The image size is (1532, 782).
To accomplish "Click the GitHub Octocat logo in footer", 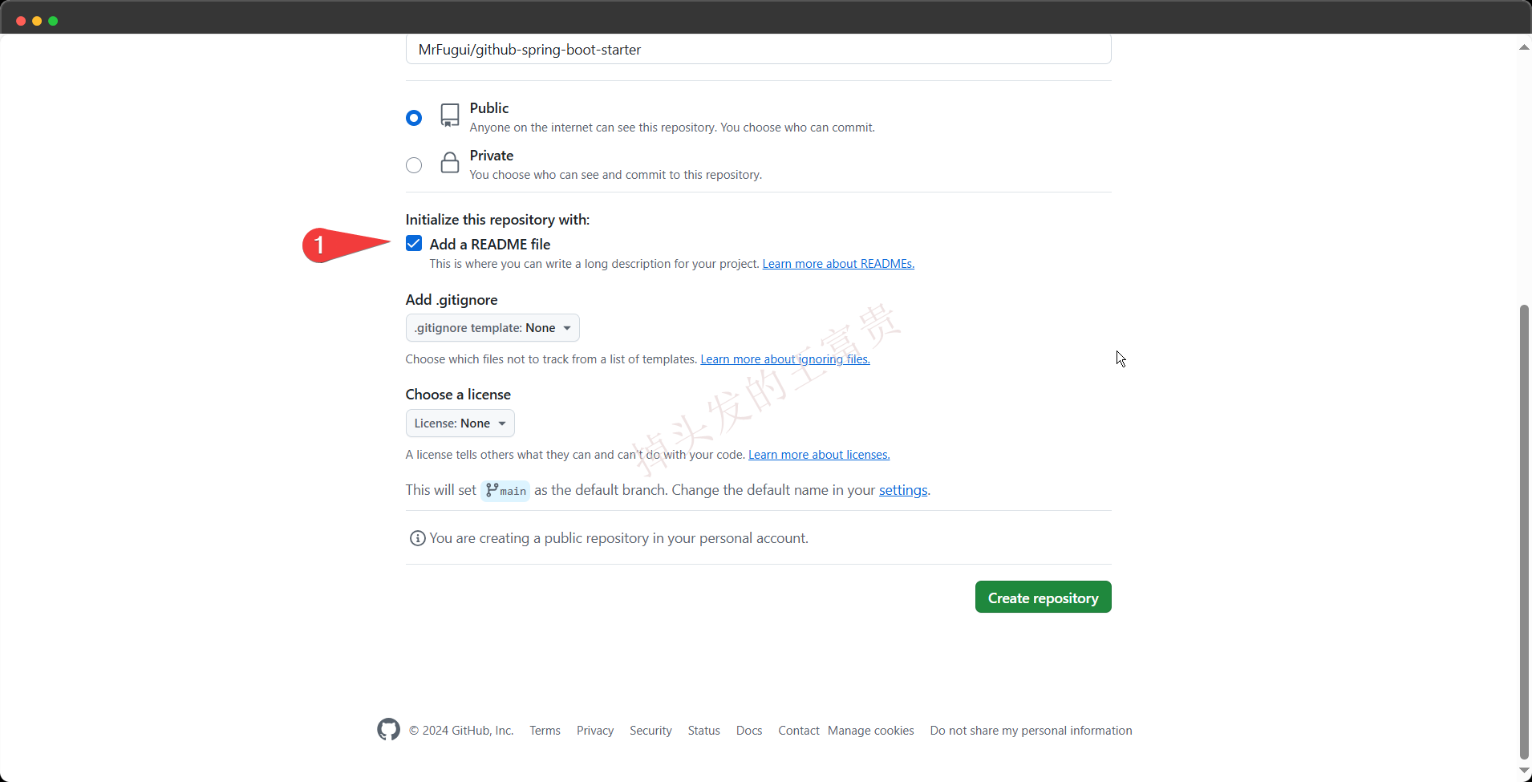I will 389,729.
